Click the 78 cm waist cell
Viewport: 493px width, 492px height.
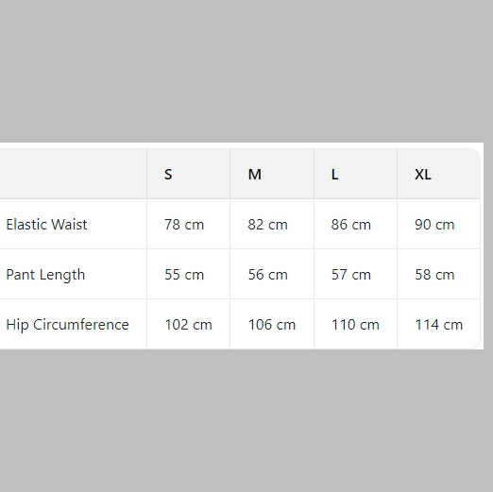click(x=188, y=224)
